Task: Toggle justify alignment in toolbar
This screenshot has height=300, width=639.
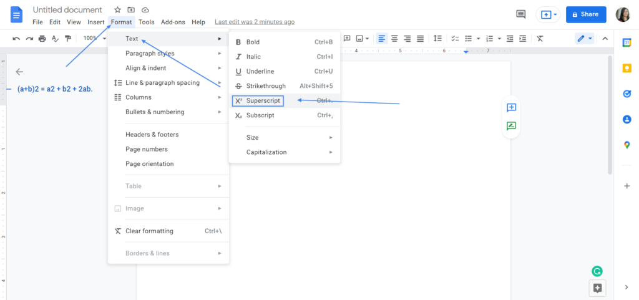Action: [x=420, y=39]
